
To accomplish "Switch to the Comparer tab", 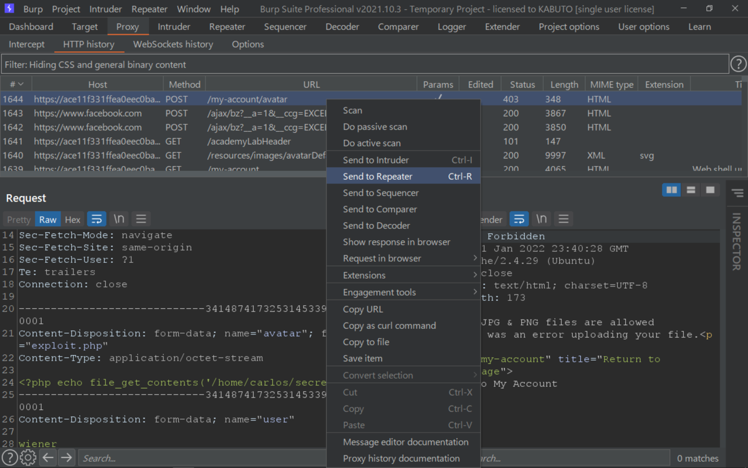I will (398, 27).
